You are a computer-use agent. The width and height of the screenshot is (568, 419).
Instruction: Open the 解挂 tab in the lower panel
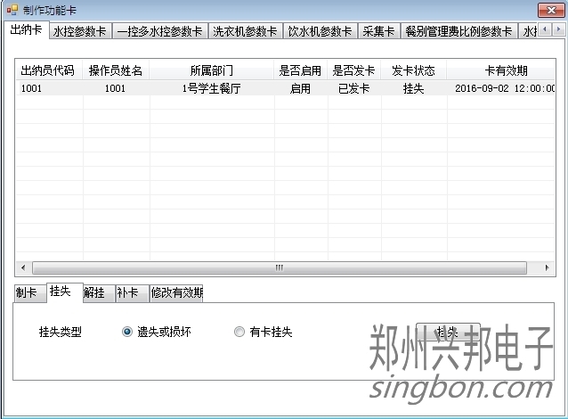click(94, 292)
